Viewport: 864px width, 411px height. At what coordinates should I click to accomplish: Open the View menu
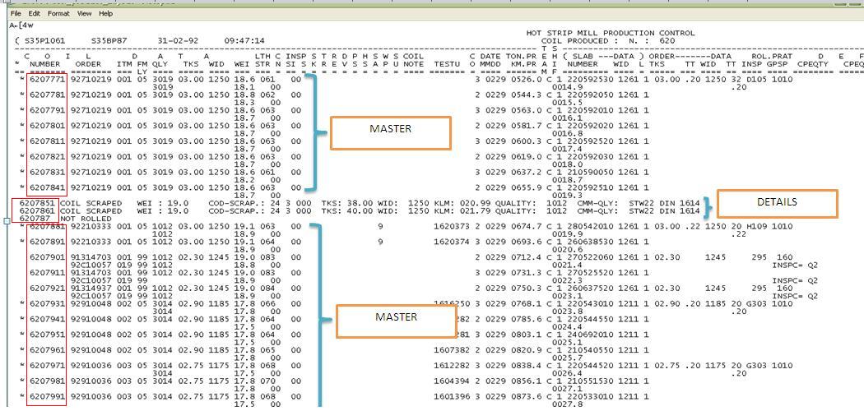[x=84, y=14]
